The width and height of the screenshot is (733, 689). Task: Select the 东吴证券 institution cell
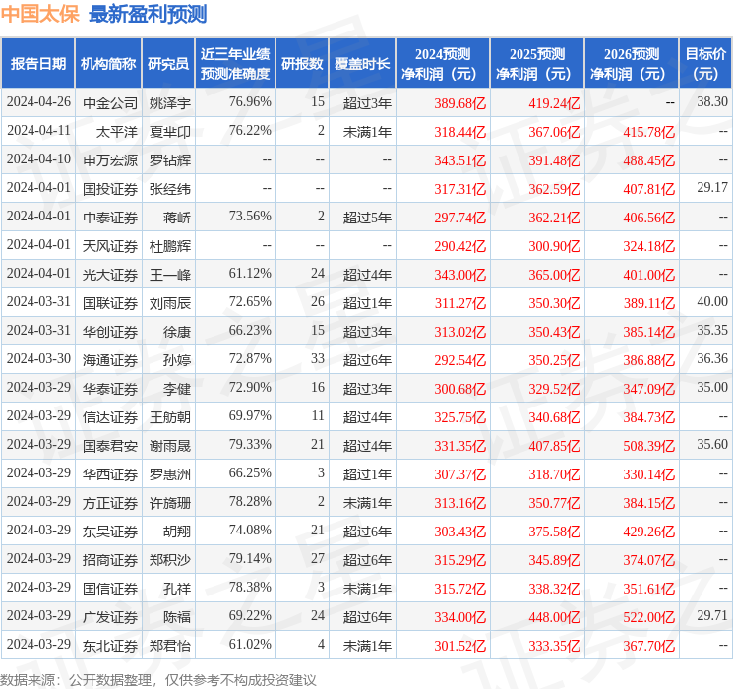pos(110,531)
